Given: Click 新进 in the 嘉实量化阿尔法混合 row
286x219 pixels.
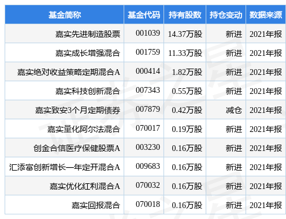Looking at the screenshot, I should click(x=234, y=129).
